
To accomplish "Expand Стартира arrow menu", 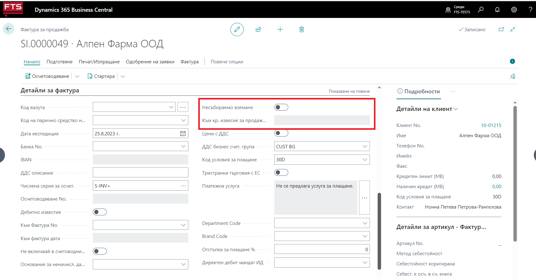I will [x=123, y=76].
